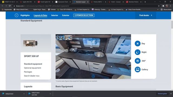Open Packages sidebar link
This screenshot has width=173, height=97.
[x=28, y=72]
